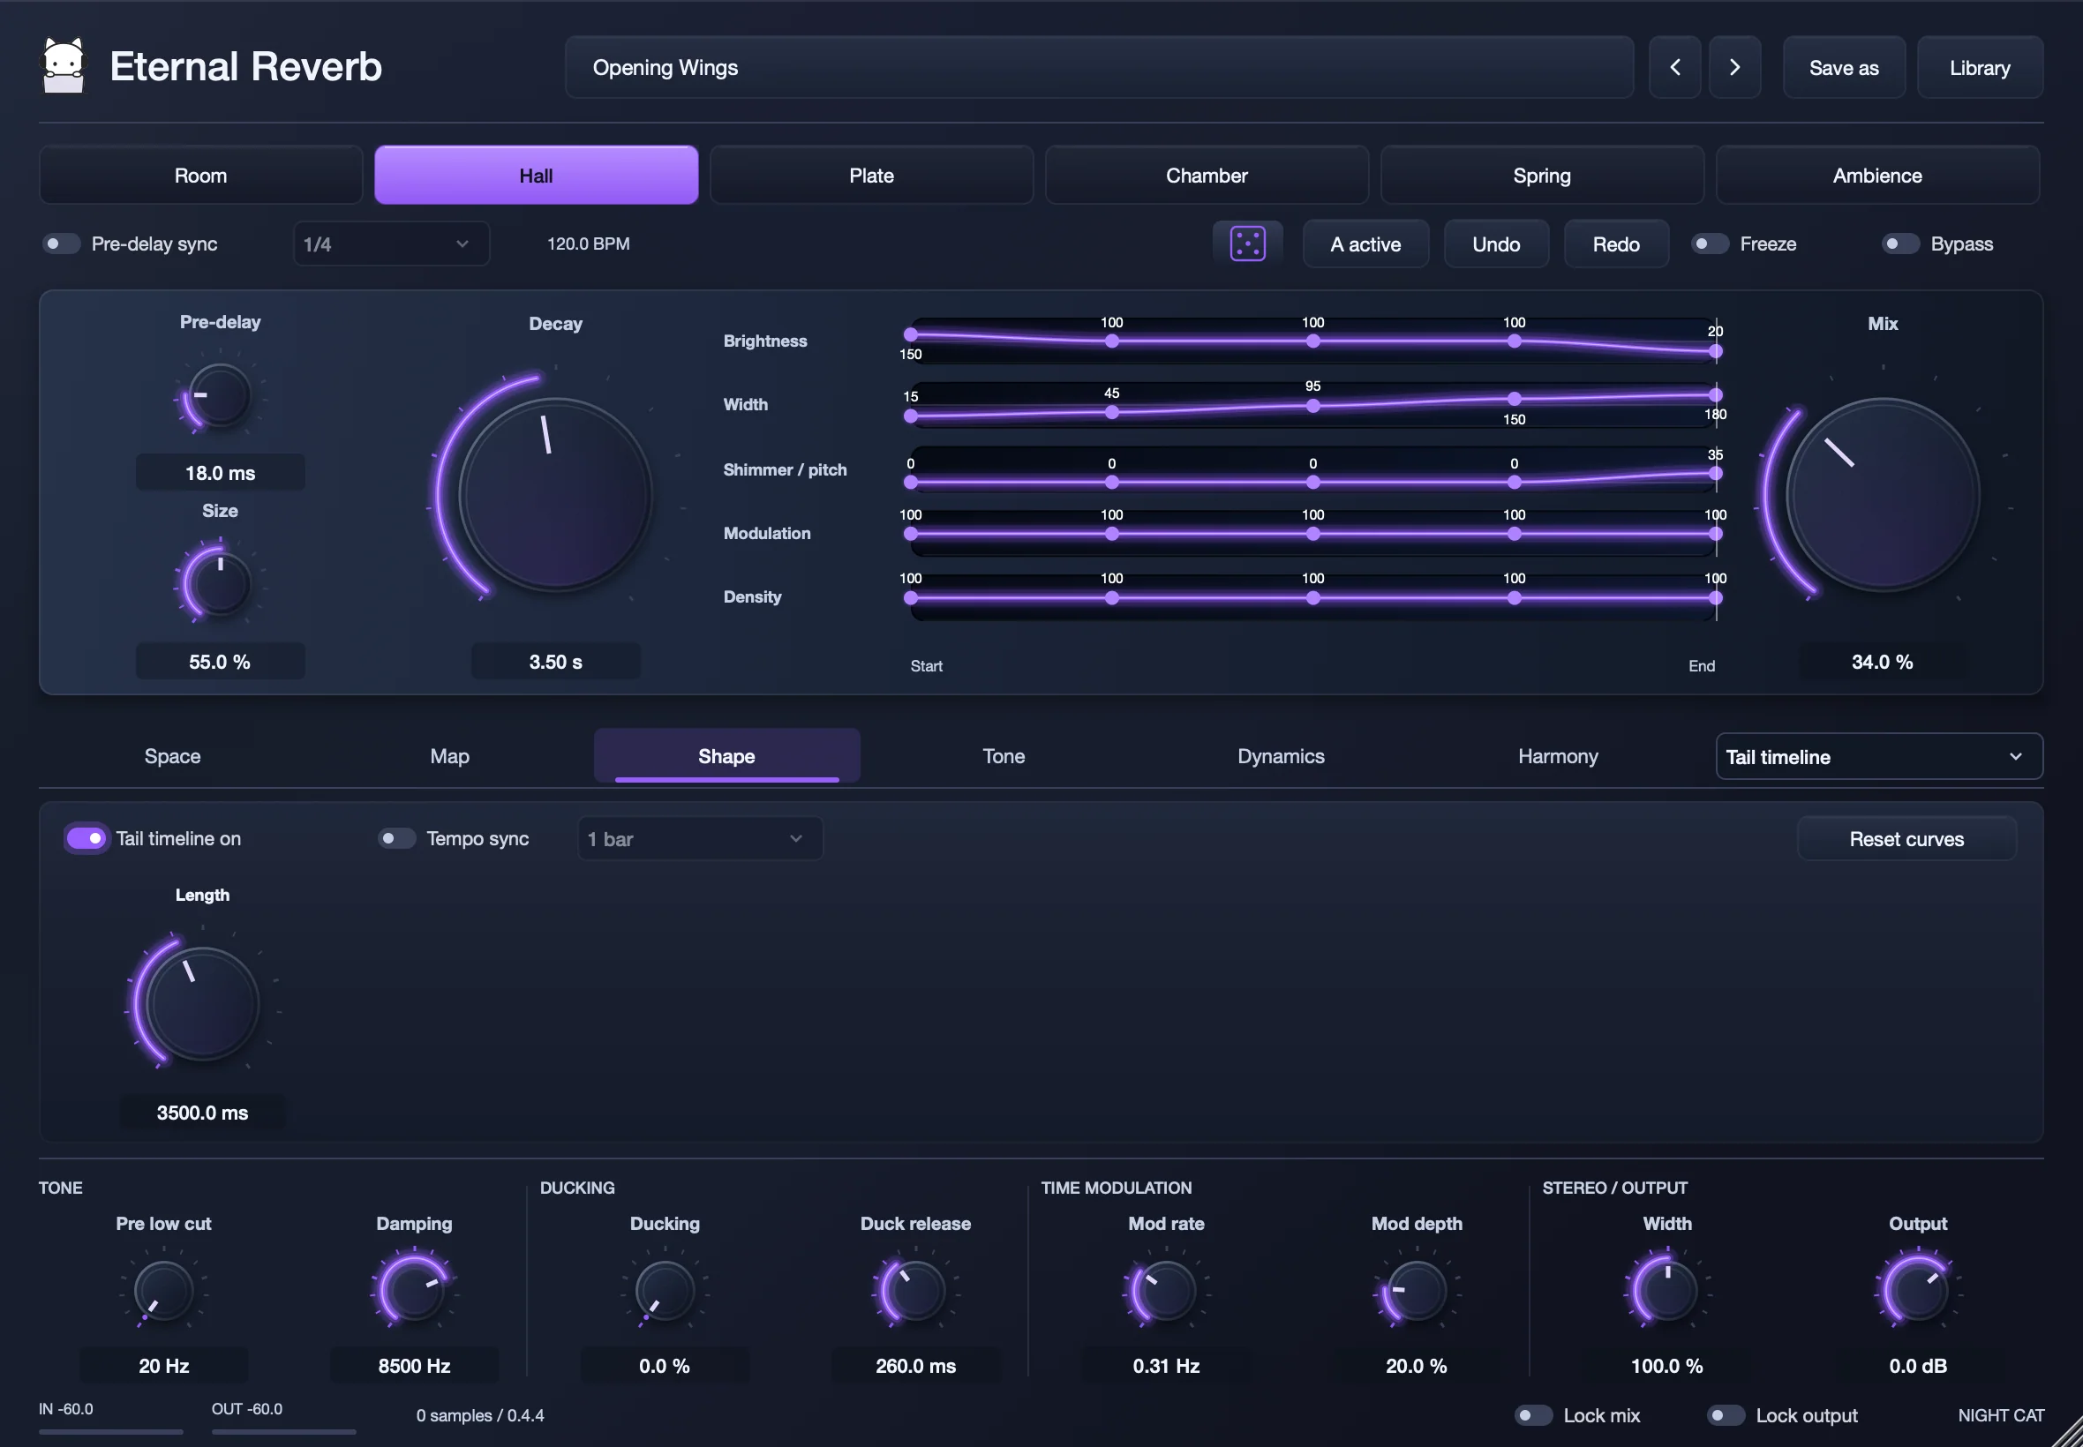Select the Chamber reverb type
The width and height of the screenshot is (2083, 1447).
click(1206, 176)
